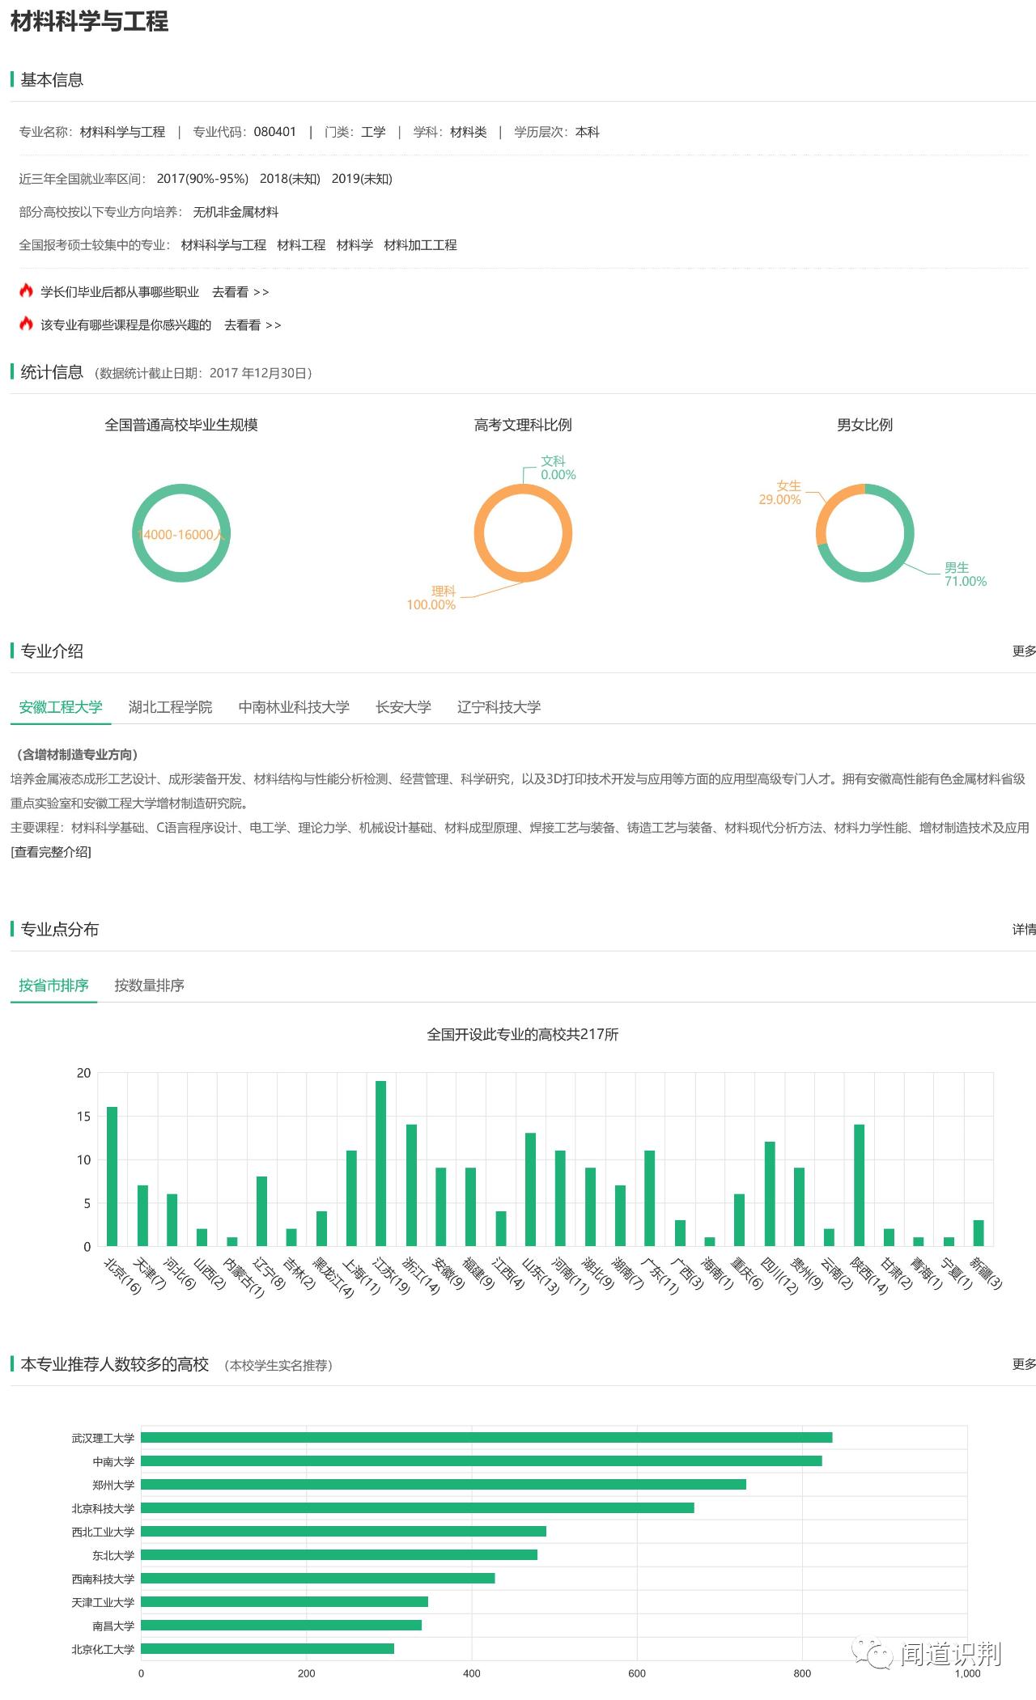Click the flame icon beside graduates' careers link
Image resolution: width=1036 pixels, height=1700 pixels.
tap(26, 290)
